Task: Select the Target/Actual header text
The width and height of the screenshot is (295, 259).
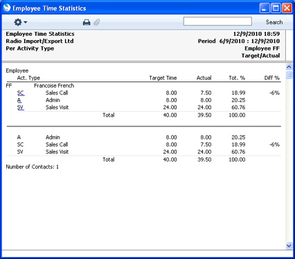Action: (x=260, y=56)
